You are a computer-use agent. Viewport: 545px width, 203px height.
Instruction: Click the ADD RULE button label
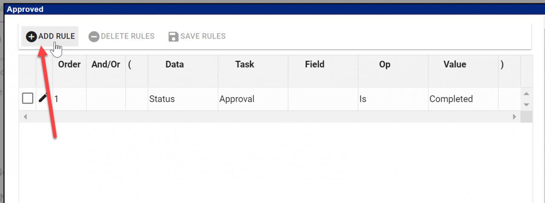[57, 36]
